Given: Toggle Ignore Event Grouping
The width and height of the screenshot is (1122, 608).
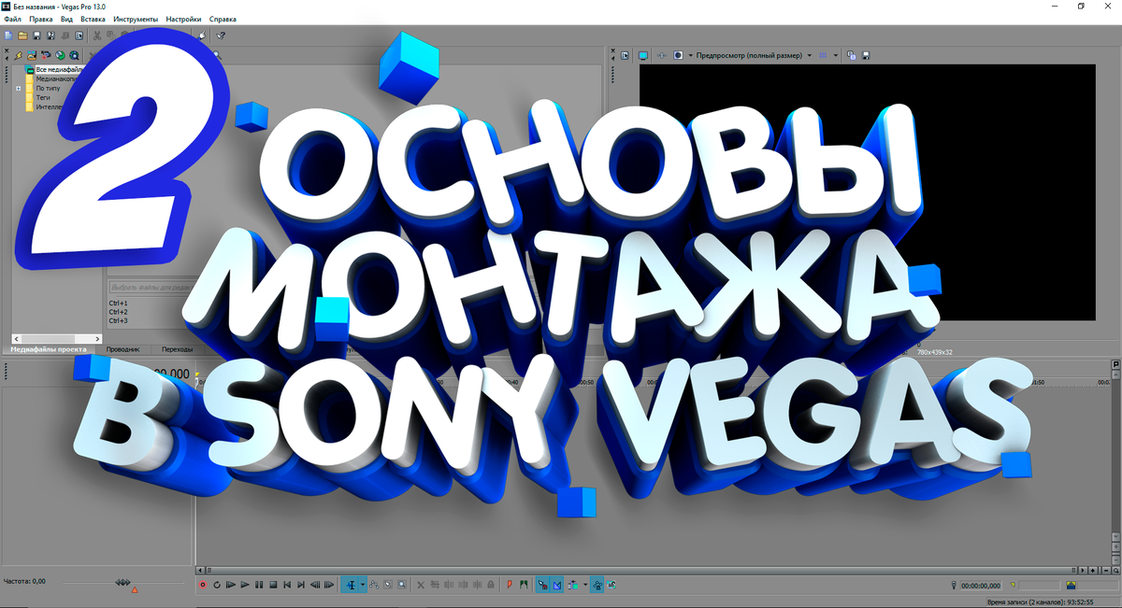Looking at the screenshot, I should coord(611,586).
